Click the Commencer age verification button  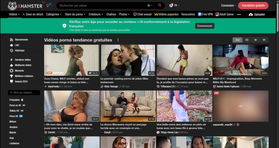pos(205,26)
